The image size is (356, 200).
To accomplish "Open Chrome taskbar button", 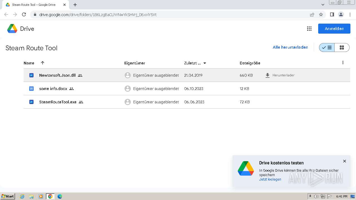I will 50,196.
